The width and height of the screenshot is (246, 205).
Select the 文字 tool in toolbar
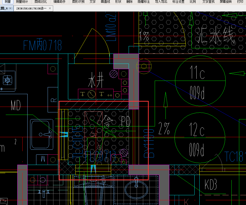pos(93,2)
